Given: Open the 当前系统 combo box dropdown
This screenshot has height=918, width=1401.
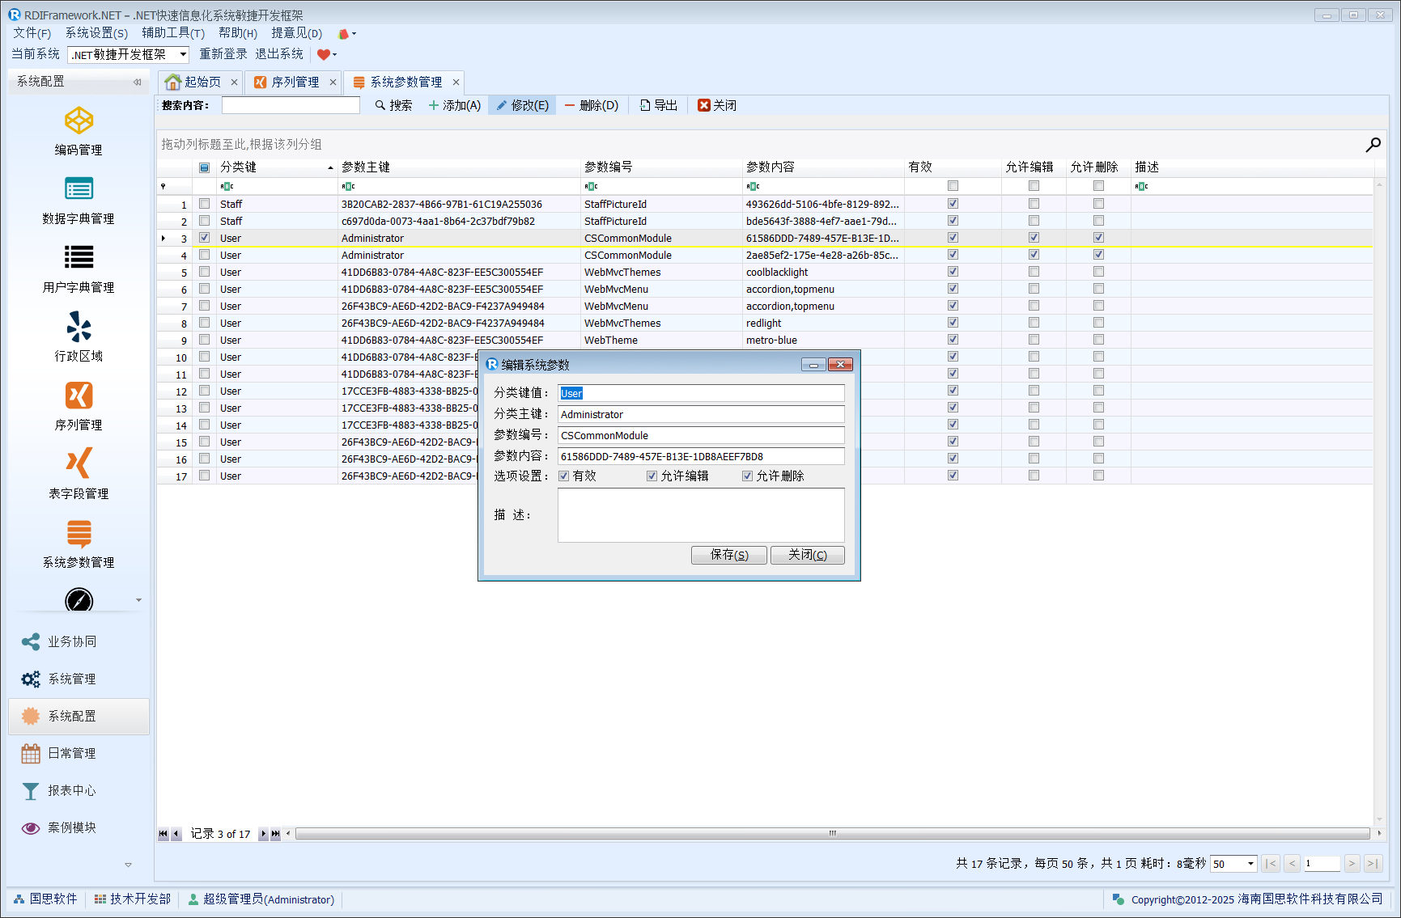Looking at the screenshot, I should [183, 55].
